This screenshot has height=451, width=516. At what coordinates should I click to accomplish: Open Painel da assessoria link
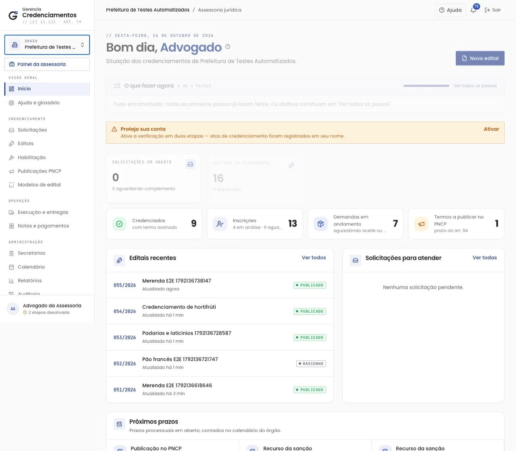click(47, 64)
